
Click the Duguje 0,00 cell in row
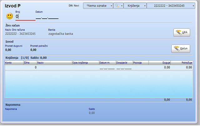160,67
